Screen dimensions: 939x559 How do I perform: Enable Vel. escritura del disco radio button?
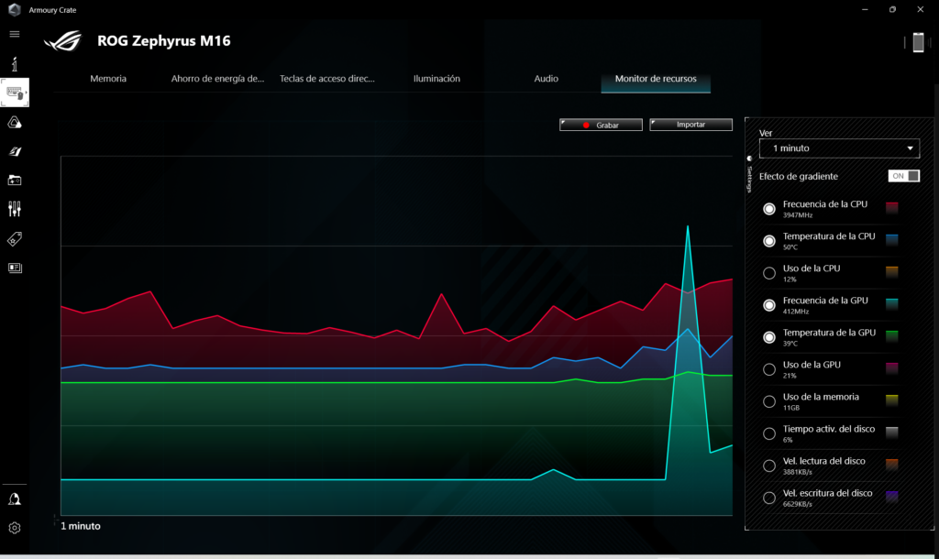[x=769, y=498]
